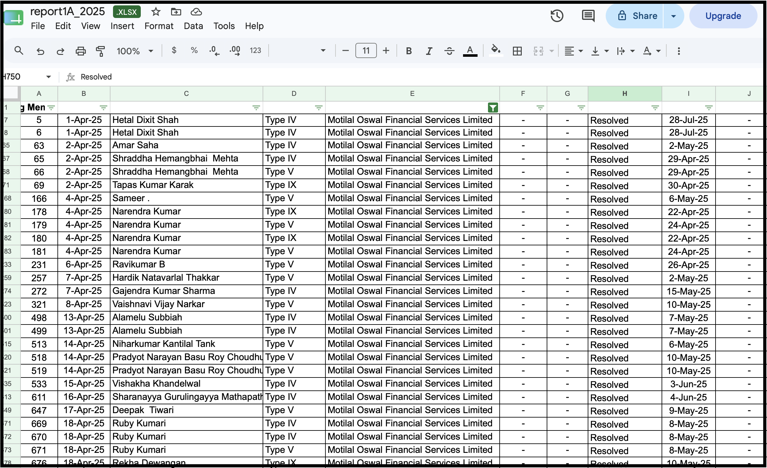
Task: Open filter toggle for column I
Action: [x=709, y=108]
